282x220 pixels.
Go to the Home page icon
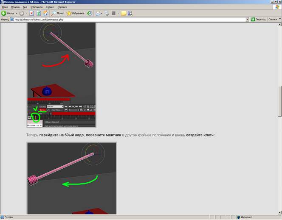(x=46, y=13)
